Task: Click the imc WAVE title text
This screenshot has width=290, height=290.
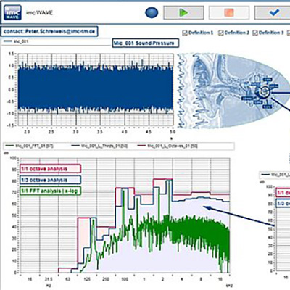Action: tap(39, 12)
